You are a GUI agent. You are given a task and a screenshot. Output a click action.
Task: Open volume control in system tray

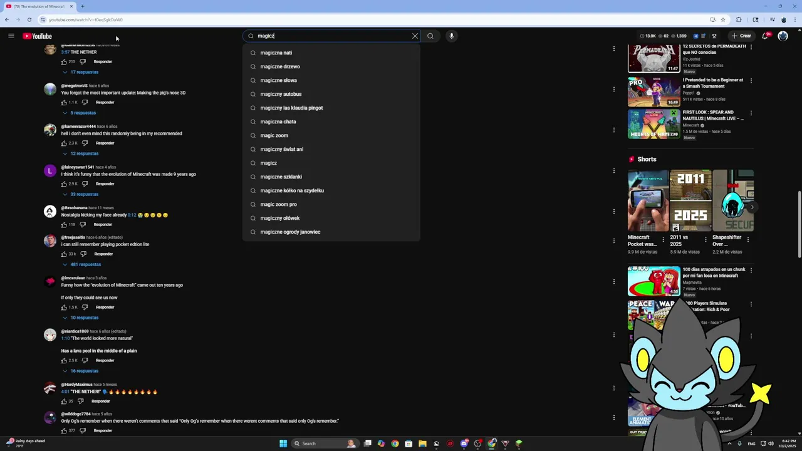tap(771, 443)
